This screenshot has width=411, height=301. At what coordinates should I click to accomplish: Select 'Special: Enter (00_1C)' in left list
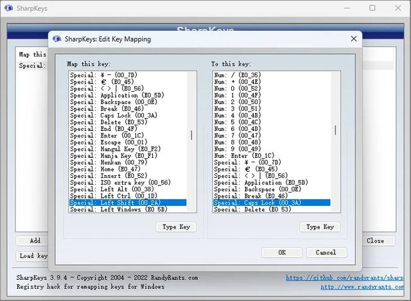128,135
